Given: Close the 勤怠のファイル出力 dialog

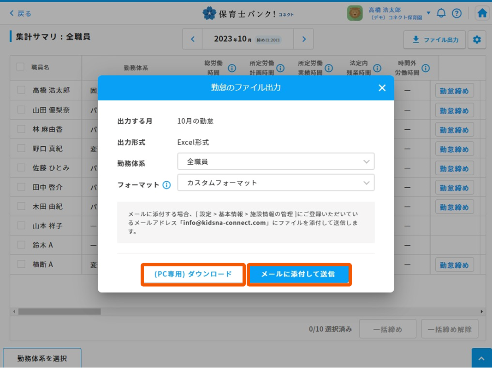Looking at the screenshot, I should [382, 88].
